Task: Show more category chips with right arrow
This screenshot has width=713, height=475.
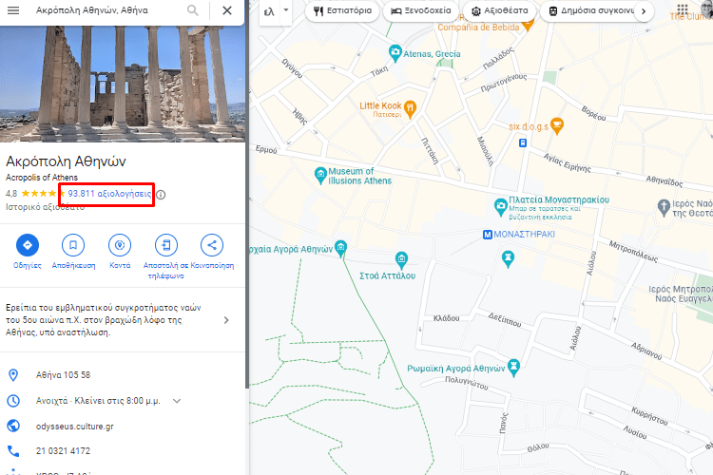Action: 644,10
